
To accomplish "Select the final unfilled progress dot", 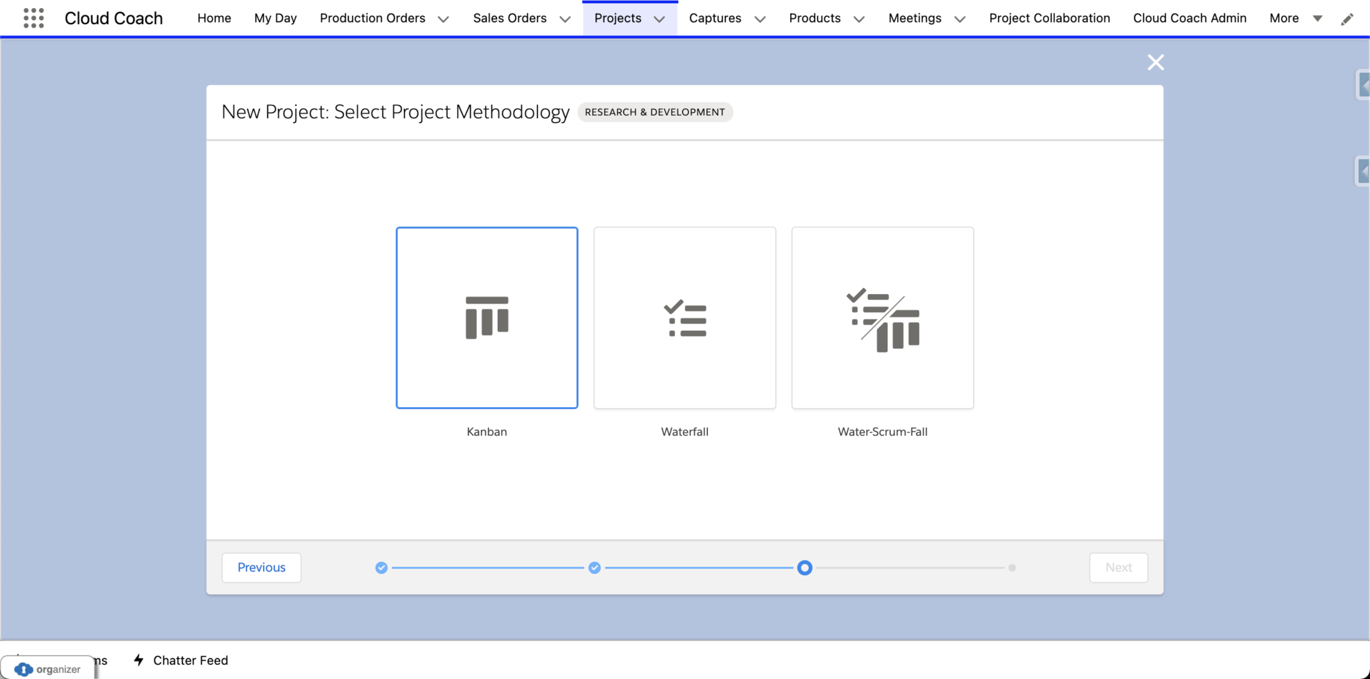I will (x=1011, y=567).
